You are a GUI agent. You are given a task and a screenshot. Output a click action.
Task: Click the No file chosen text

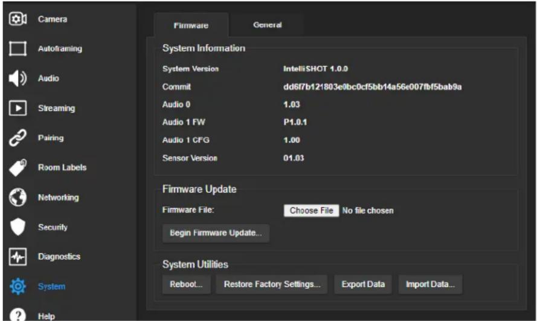click(x=368, y=211)
